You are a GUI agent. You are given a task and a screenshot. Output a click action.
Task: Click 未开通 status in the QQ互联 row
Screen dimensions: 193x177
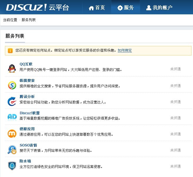point(175,69)
